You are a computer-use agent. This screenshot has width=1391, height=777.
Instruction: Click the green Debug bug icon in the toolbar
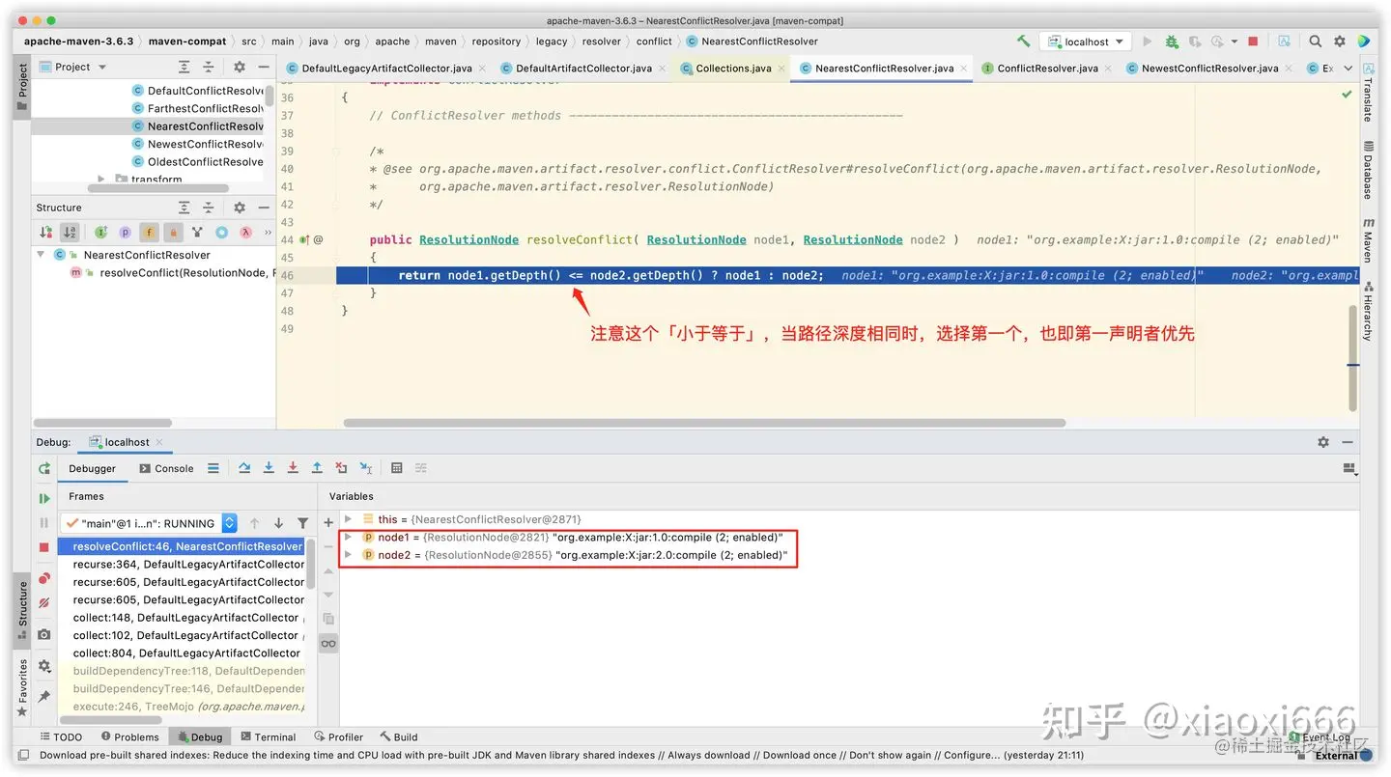point(1172,42)
